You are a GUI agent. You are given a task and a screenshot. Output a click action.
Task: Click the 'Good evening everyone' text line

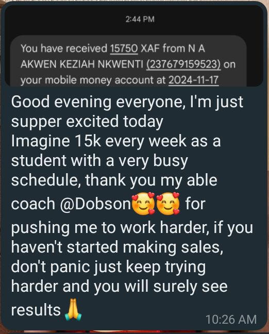pyautogui.click(x=127, y=102)
